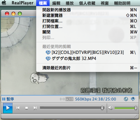Click the green zoom window button
Image resolution: width=140 pixels, height=120 pixels.
[20, 14]
